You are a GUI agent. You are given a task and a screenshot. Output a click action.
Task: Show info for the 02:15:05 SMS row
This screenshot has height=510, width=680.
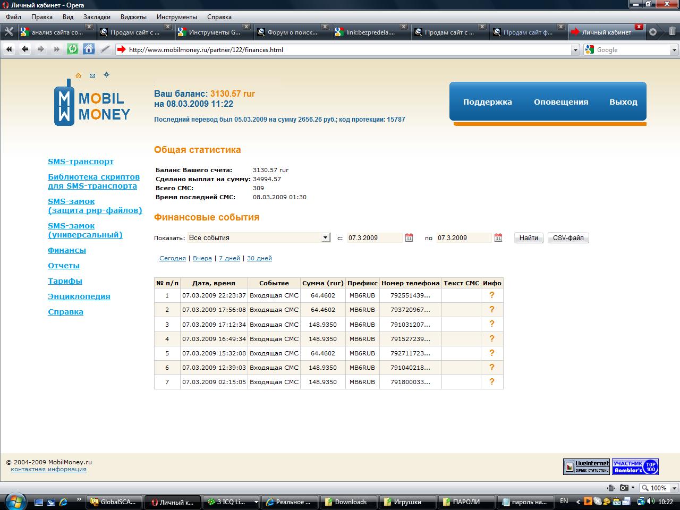[x=491, y=381]
